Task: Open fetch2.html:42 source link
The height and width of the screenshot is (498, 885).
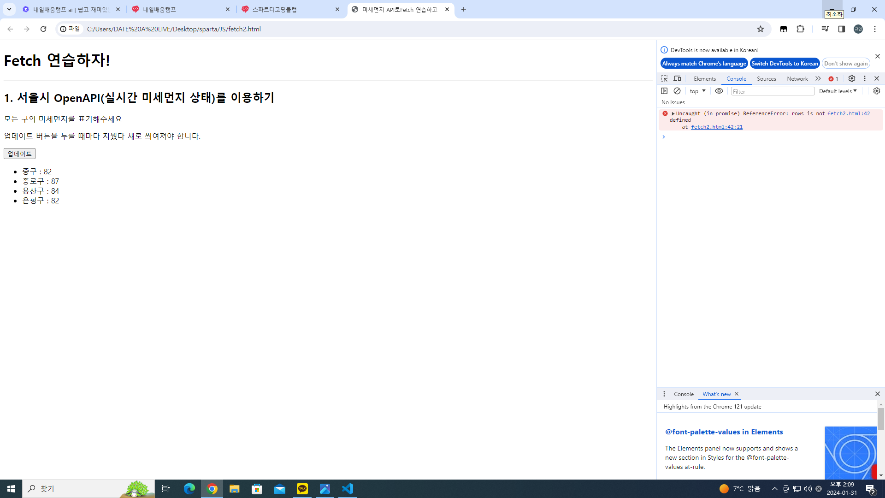Action: tap(849, 113)
